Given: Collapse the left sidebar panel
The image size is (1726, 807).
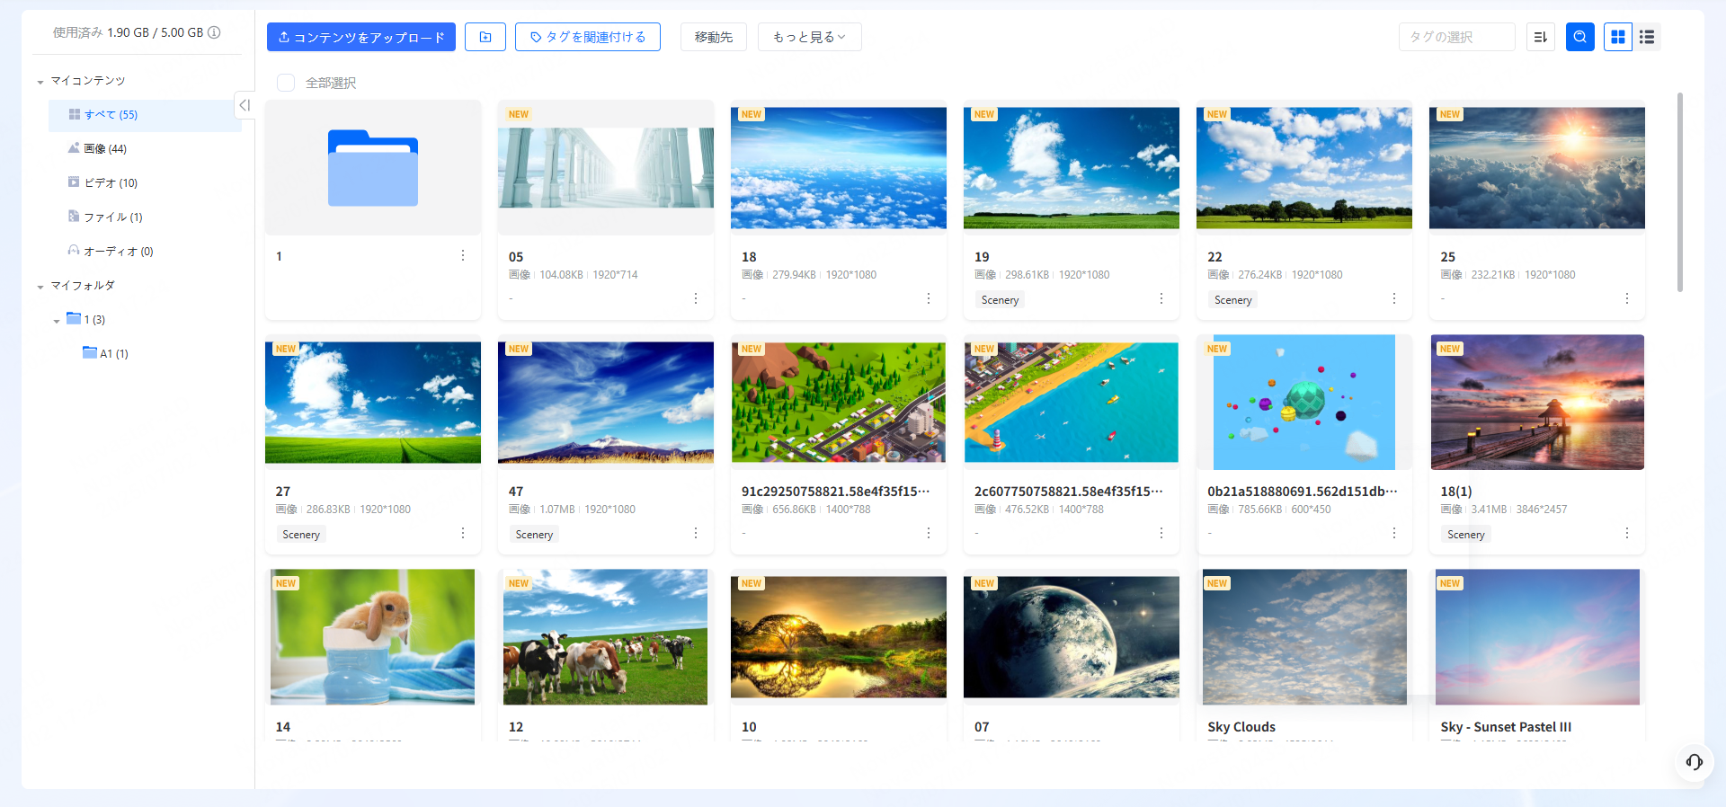Looking at the screenshot, I should tap(244, 105).
